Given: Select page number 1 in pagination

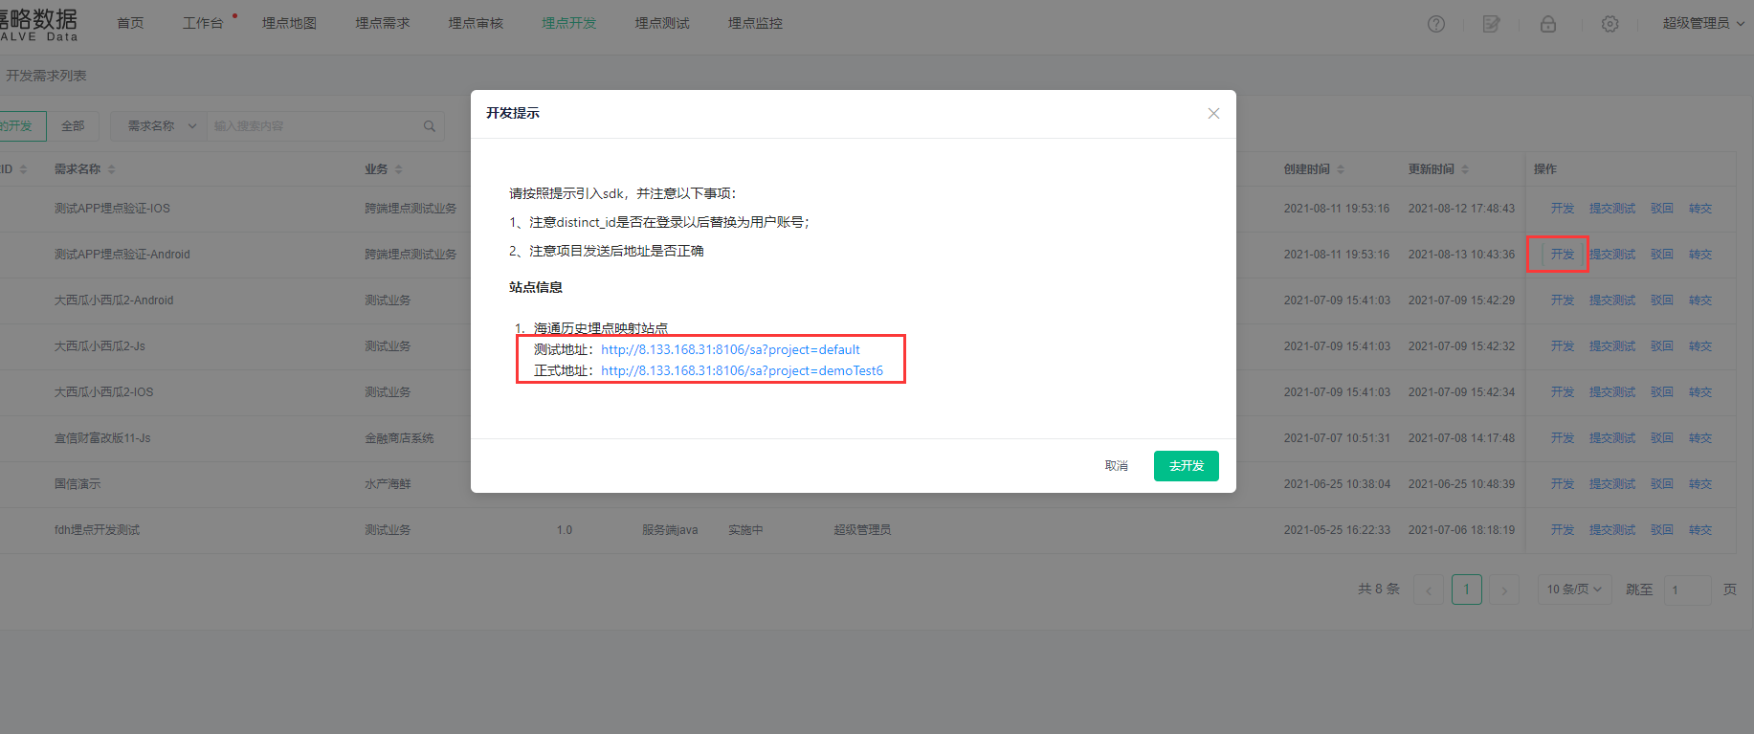Looking at the screenshot, I should [x=1466, y=589].
